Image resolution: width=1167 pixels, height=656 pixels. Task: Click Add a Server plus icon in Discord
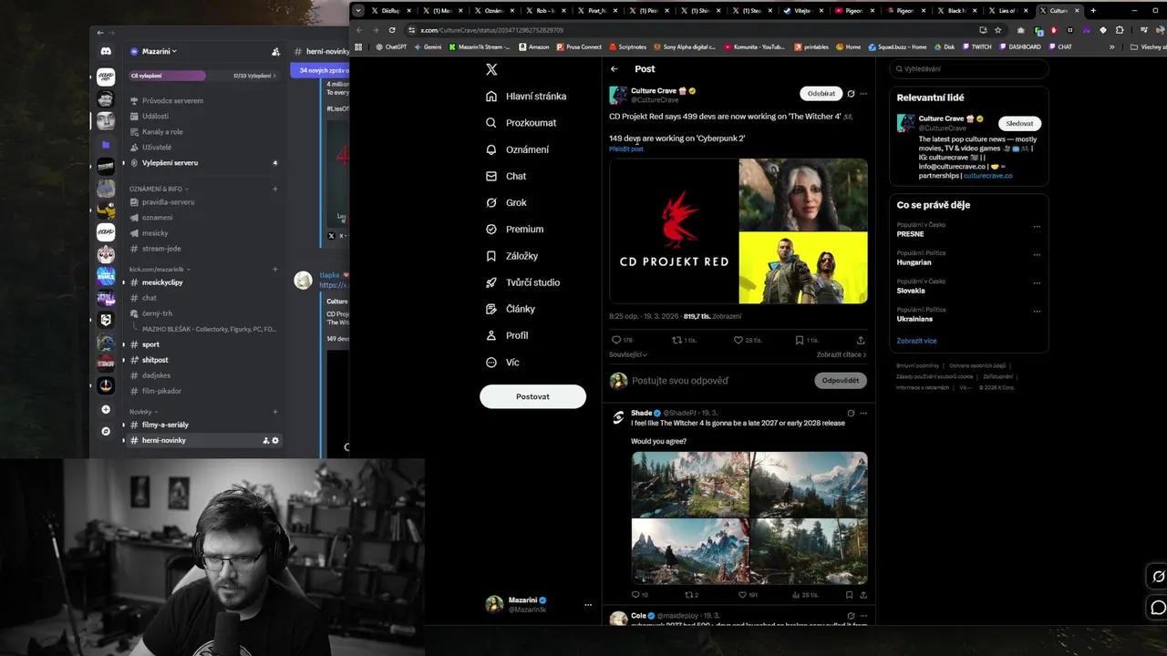106,410
